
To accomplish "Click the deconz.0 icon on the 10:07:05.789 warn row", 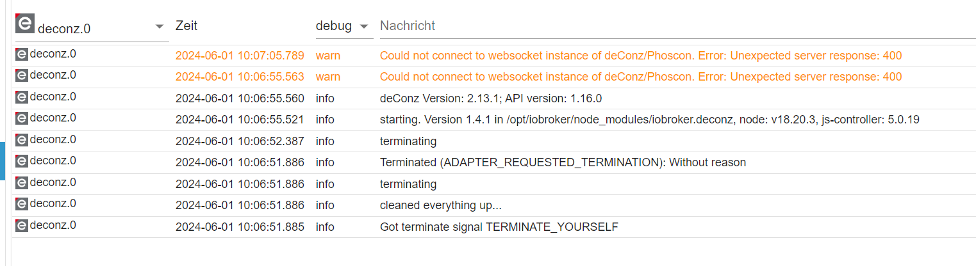I will [22, 54].
